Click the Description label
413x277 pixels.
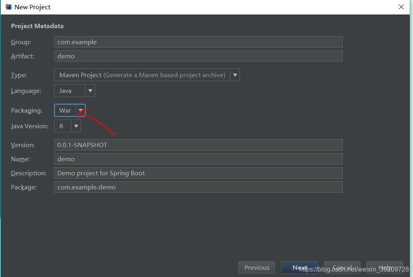(x=29, y=173)
